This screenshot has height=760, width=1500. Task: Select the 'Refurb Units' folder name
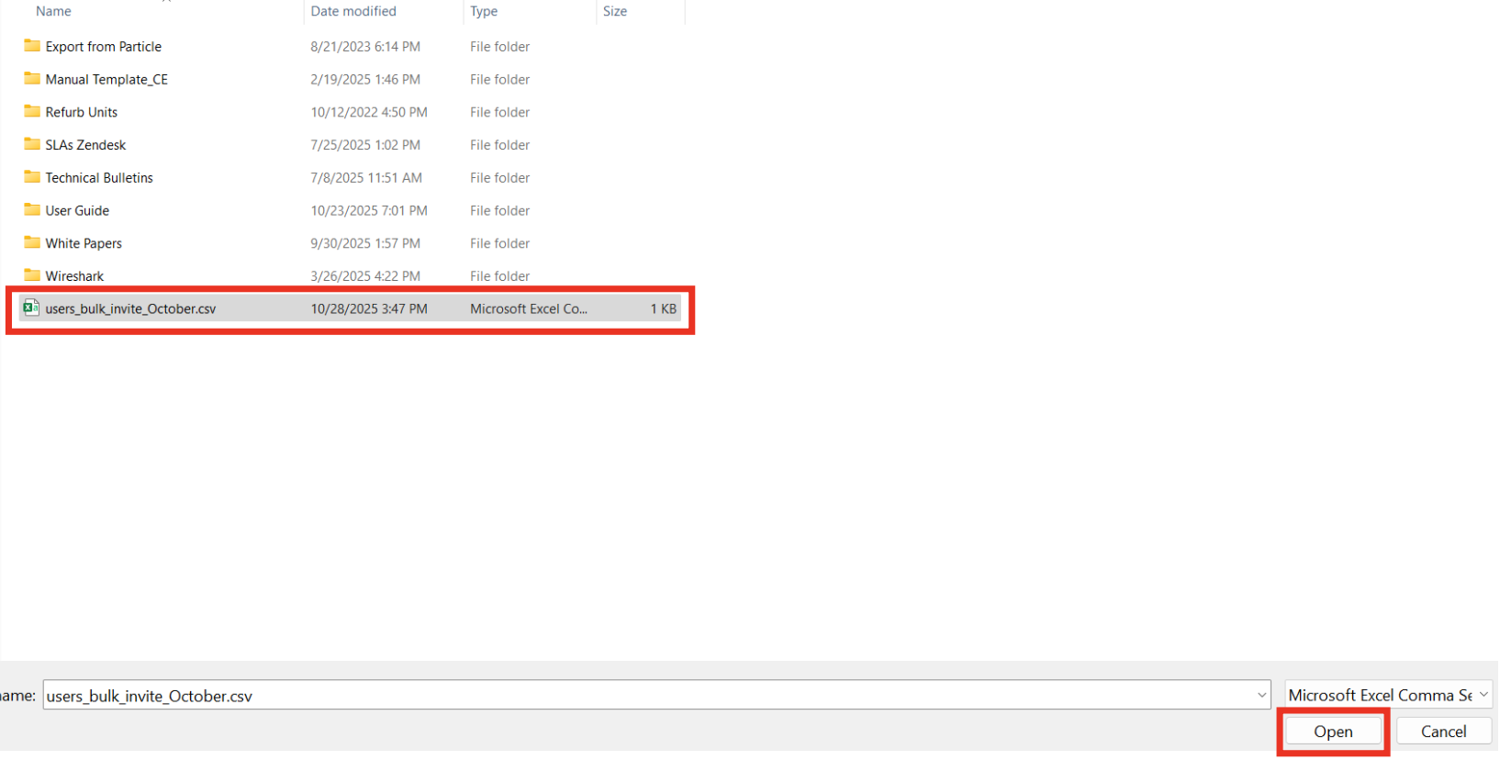coord(82,112)
